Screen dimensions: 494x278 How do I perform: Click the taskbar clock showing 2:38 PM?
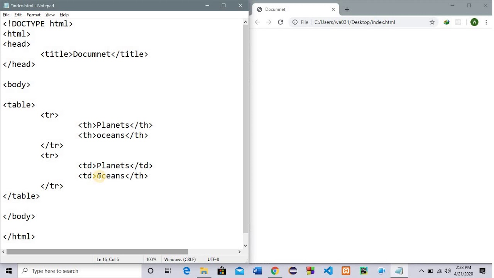tap(464, 271)
